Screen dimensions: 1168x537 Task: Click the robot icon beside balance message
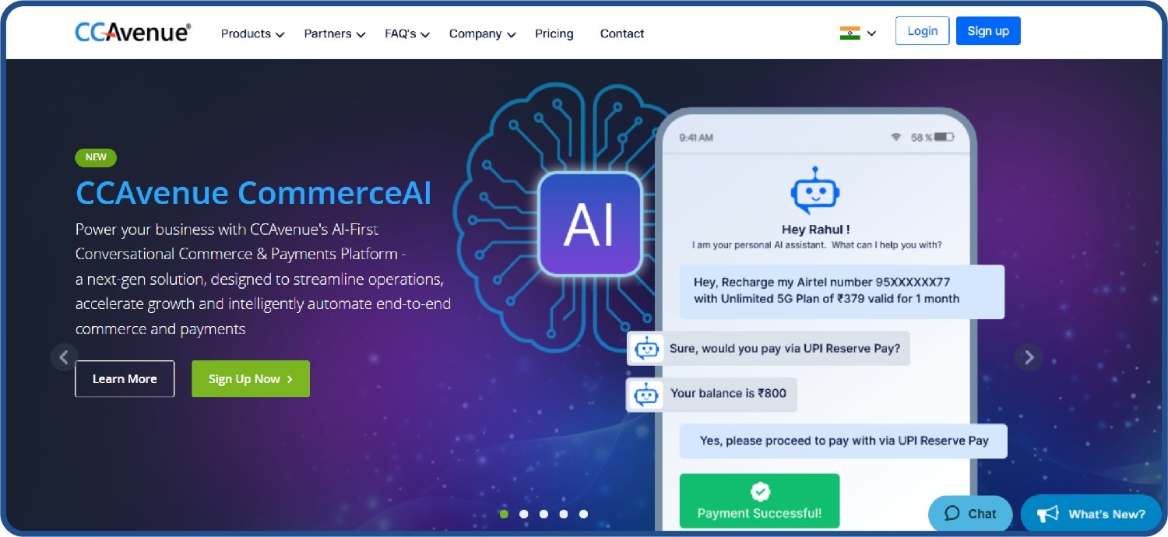(x=646, y=394)
